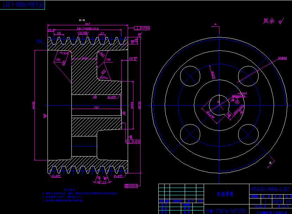
Task: Click the section marker A at bottom-right
Action: pos(270,163)
